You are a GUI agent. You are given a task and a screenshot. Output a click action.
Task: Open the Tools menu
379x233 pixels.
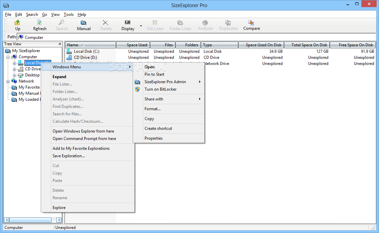click(69, 15)
